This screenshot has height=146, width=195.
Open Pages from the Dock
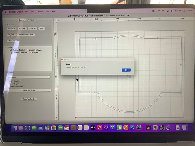[x=126, y=127]
